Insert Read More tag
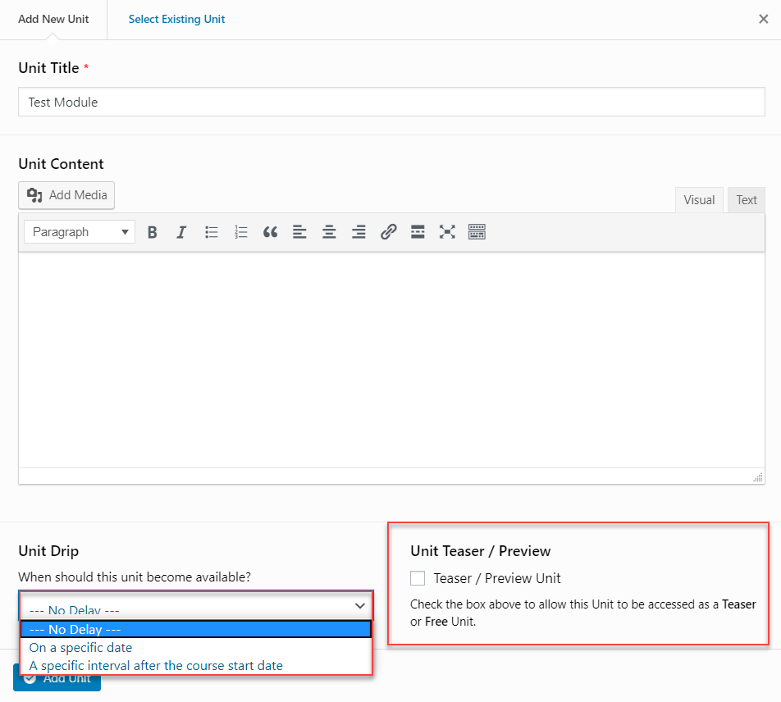This screenshot has height=702, width=781. pos(418,232)
